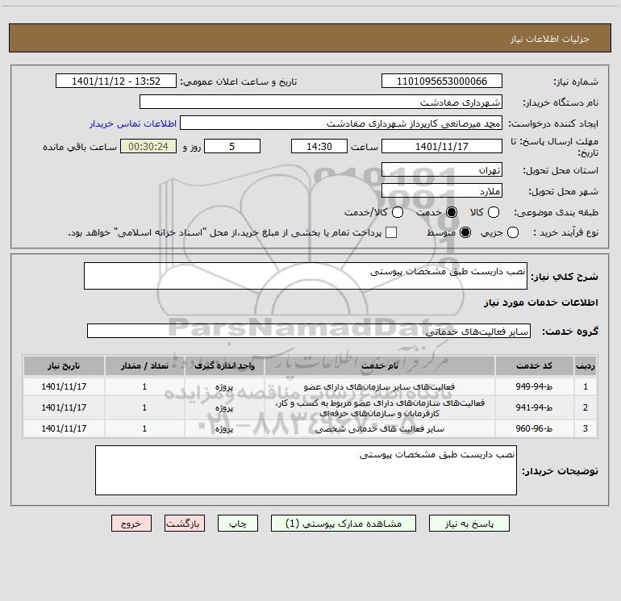Select service code ط-94-941 cell

534,407
